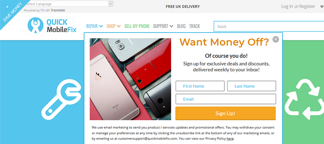This screenshot has height=144, width=324.
Task: Click the Quick MobileFix logo
Action: point(52,26)
